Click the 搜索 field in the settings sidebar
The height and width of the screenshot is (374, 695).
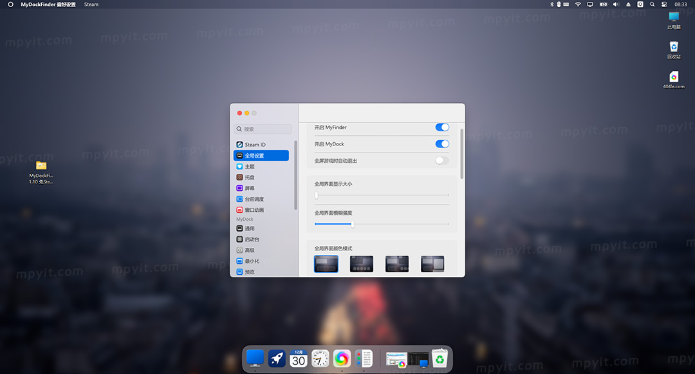coord(263,129)
